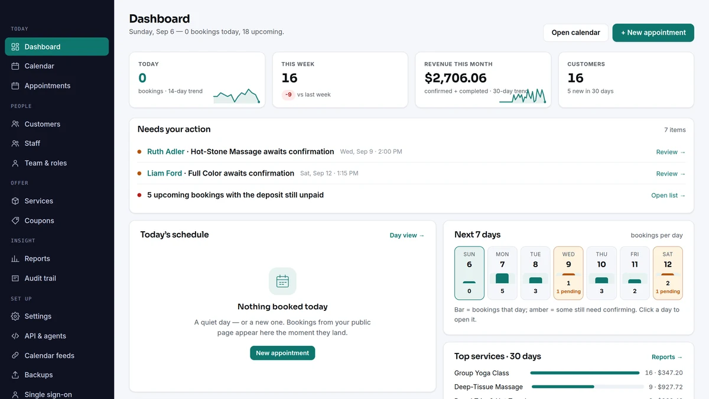Screen dimensions: 709x399
Task: Click New appointment button in Today's schedule
Action: pyautogui.click(x=282, y=353)
